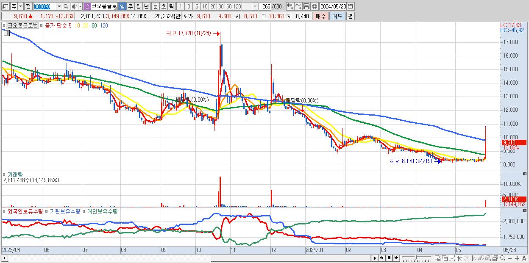The height and width of the screenshot is (263, 529).
Task: Open chart settings gear icon
Action: coord(315,6)
